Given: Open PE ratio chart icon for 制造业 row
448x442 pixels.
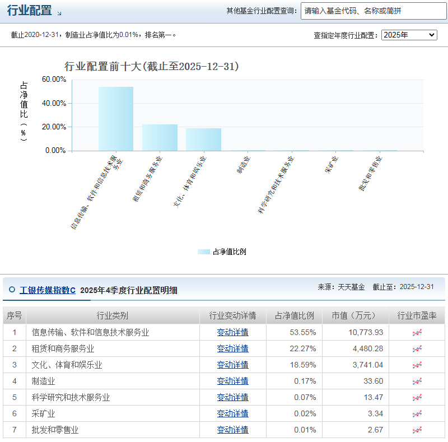Looking at the screenshot, I should click(417, 381).
